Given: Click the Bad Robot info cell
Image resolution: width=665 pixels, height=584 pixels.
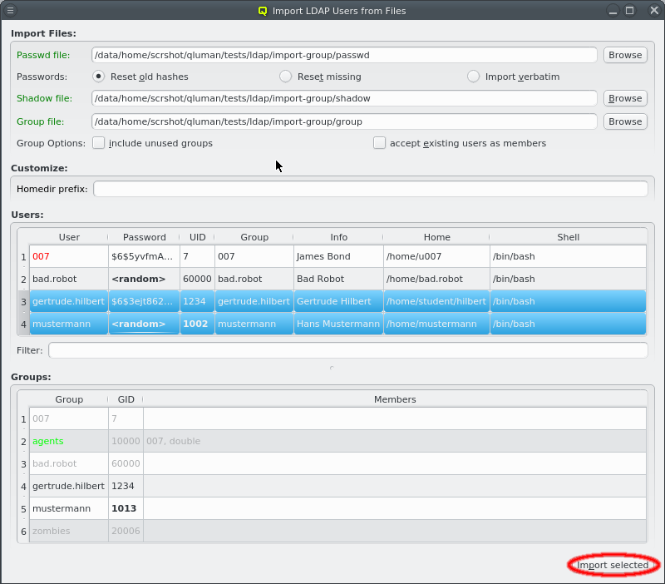Looking at the screenshot, I should pos(338,279).
